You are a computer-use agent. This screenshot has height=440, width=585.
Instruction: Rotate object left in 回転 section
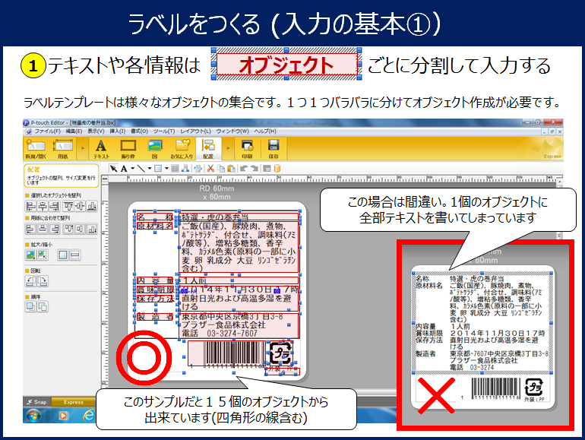click(30, 281)
